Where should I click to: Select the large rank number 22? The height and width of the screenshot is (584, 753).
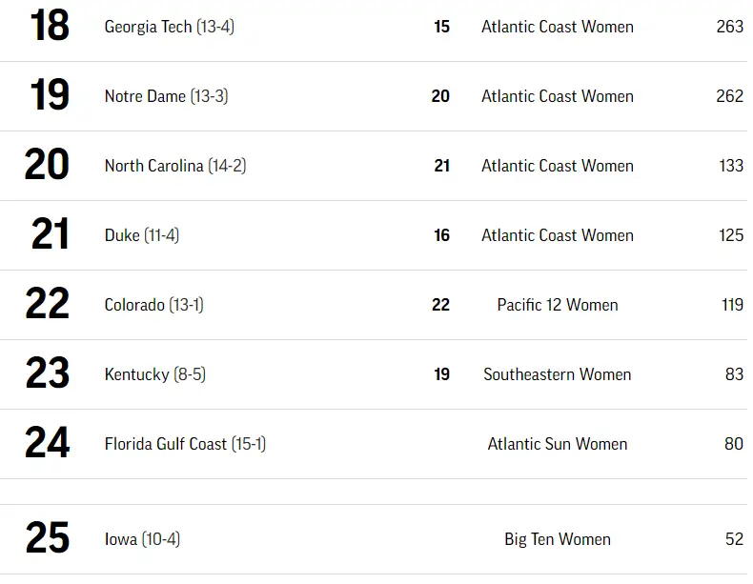48,305
